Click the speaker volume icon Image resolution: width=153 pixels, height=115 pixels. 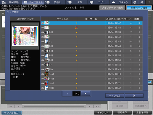(x=142, y=2)
